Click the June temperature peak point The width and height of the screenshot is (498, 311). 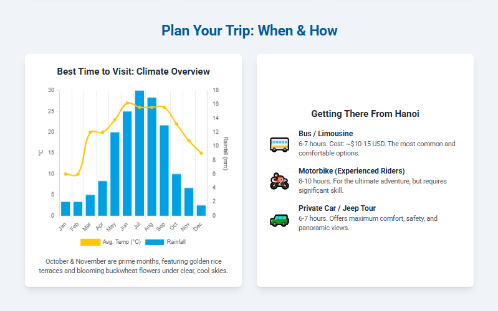coord(127,103)
